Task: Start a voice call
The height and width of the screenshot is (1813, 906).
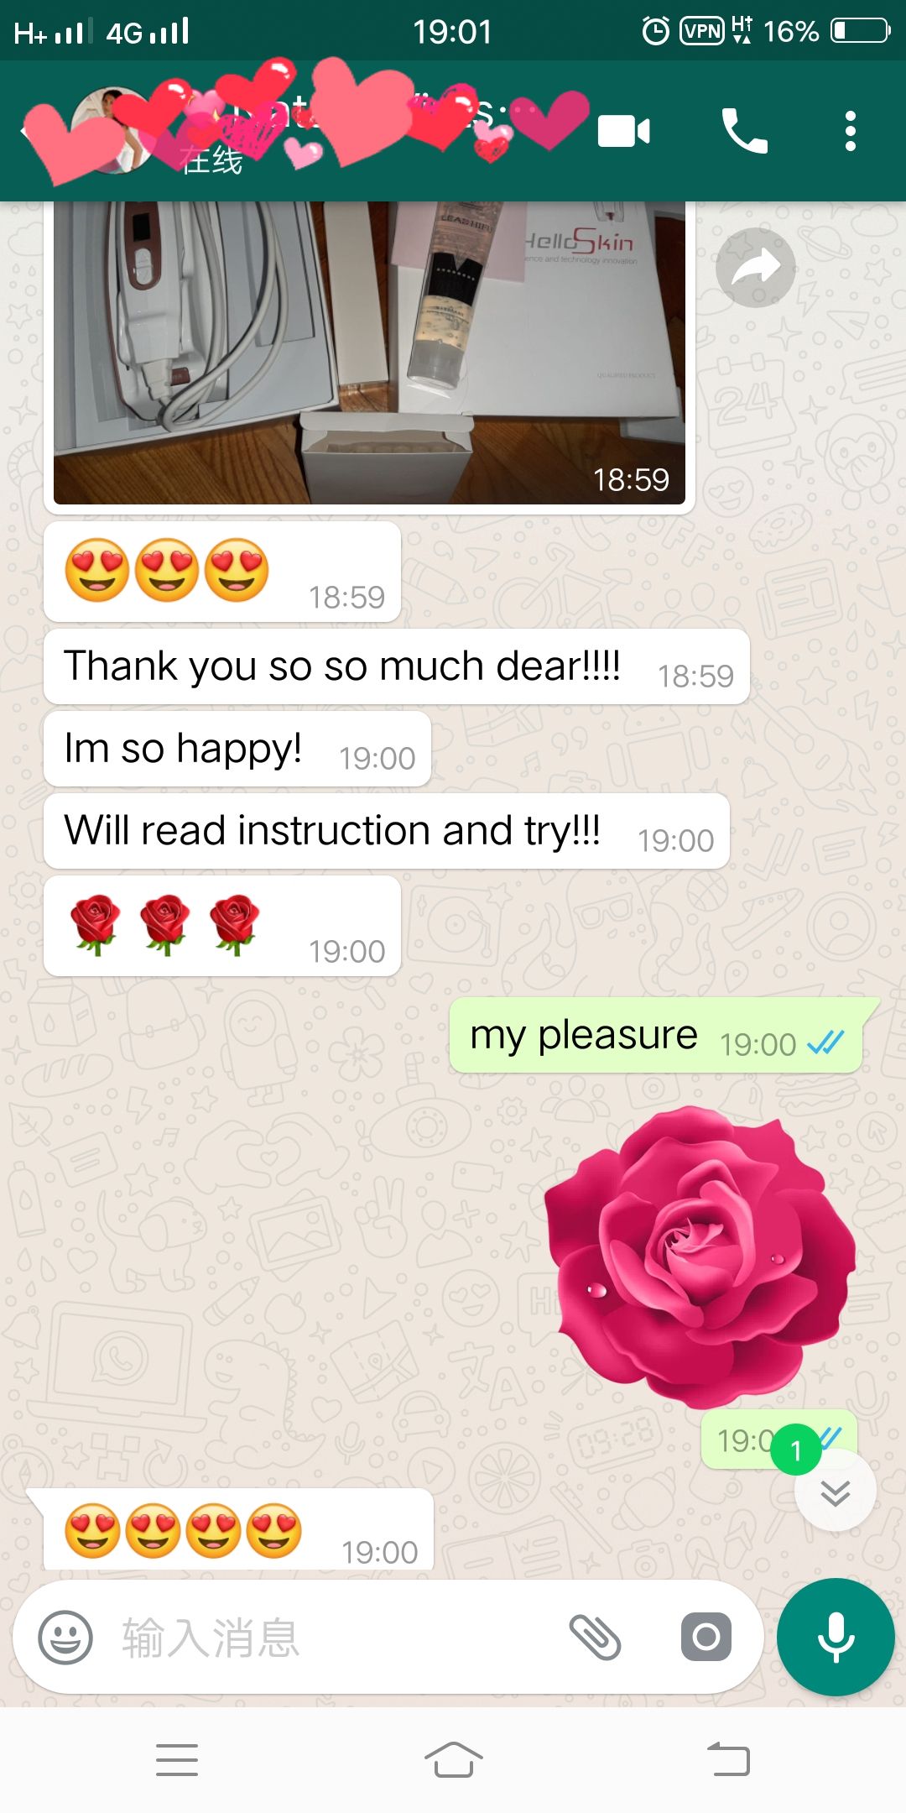Action: 744,132
